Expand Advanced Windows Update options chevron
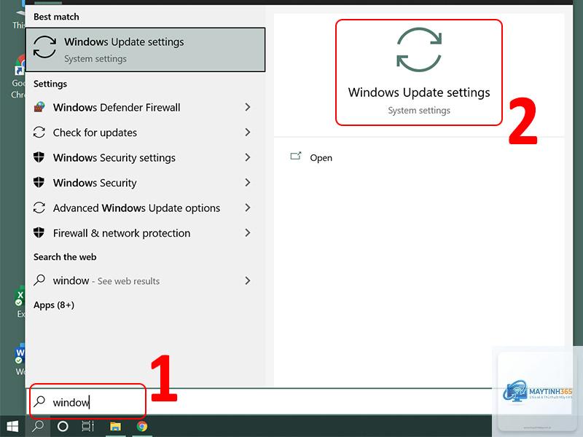583x437 pixels. [x=248, y=208]
